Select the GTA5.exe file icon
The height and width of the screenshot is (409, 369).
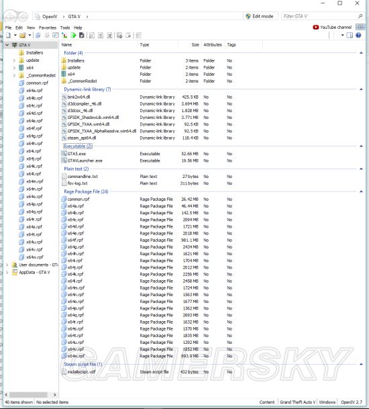(64, 154)
